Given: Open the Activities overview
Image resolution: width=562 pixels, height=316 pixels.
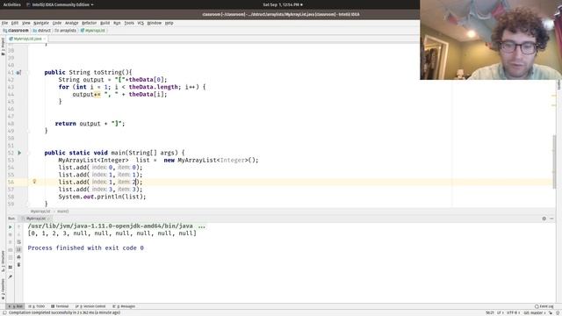Looking at the screenshot, I should pyautogui.click(x=11, y=4).
